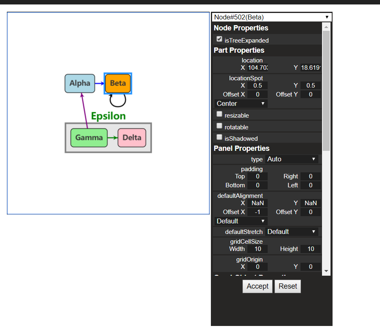Click the padding Bottom field
Viewport: 380px width, 328px height.
(258, 185)
